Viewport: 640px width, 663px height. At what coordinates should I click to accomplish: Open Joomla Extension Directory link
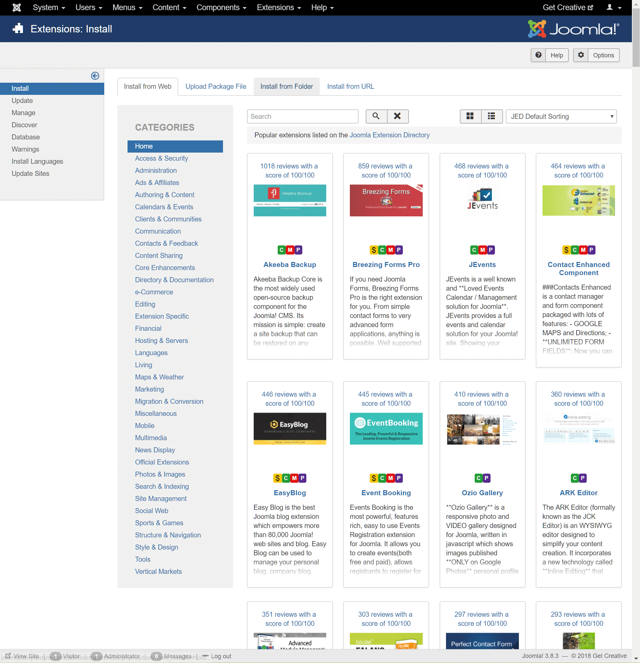(389, 135)
